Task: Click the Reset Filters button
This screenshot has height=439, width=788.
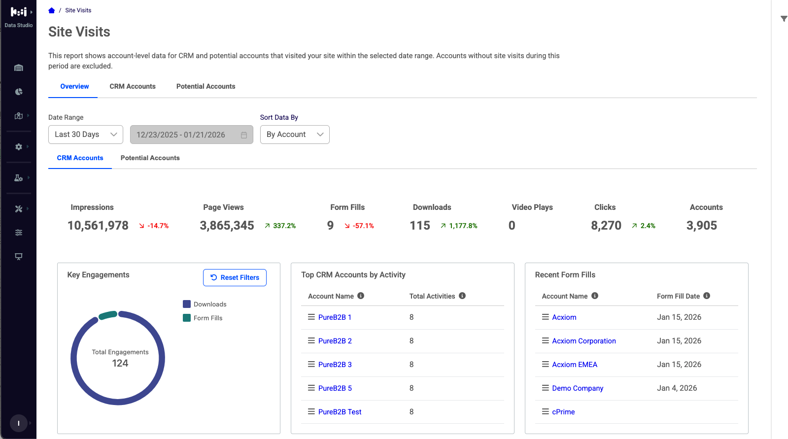Action: coord(235,277)
